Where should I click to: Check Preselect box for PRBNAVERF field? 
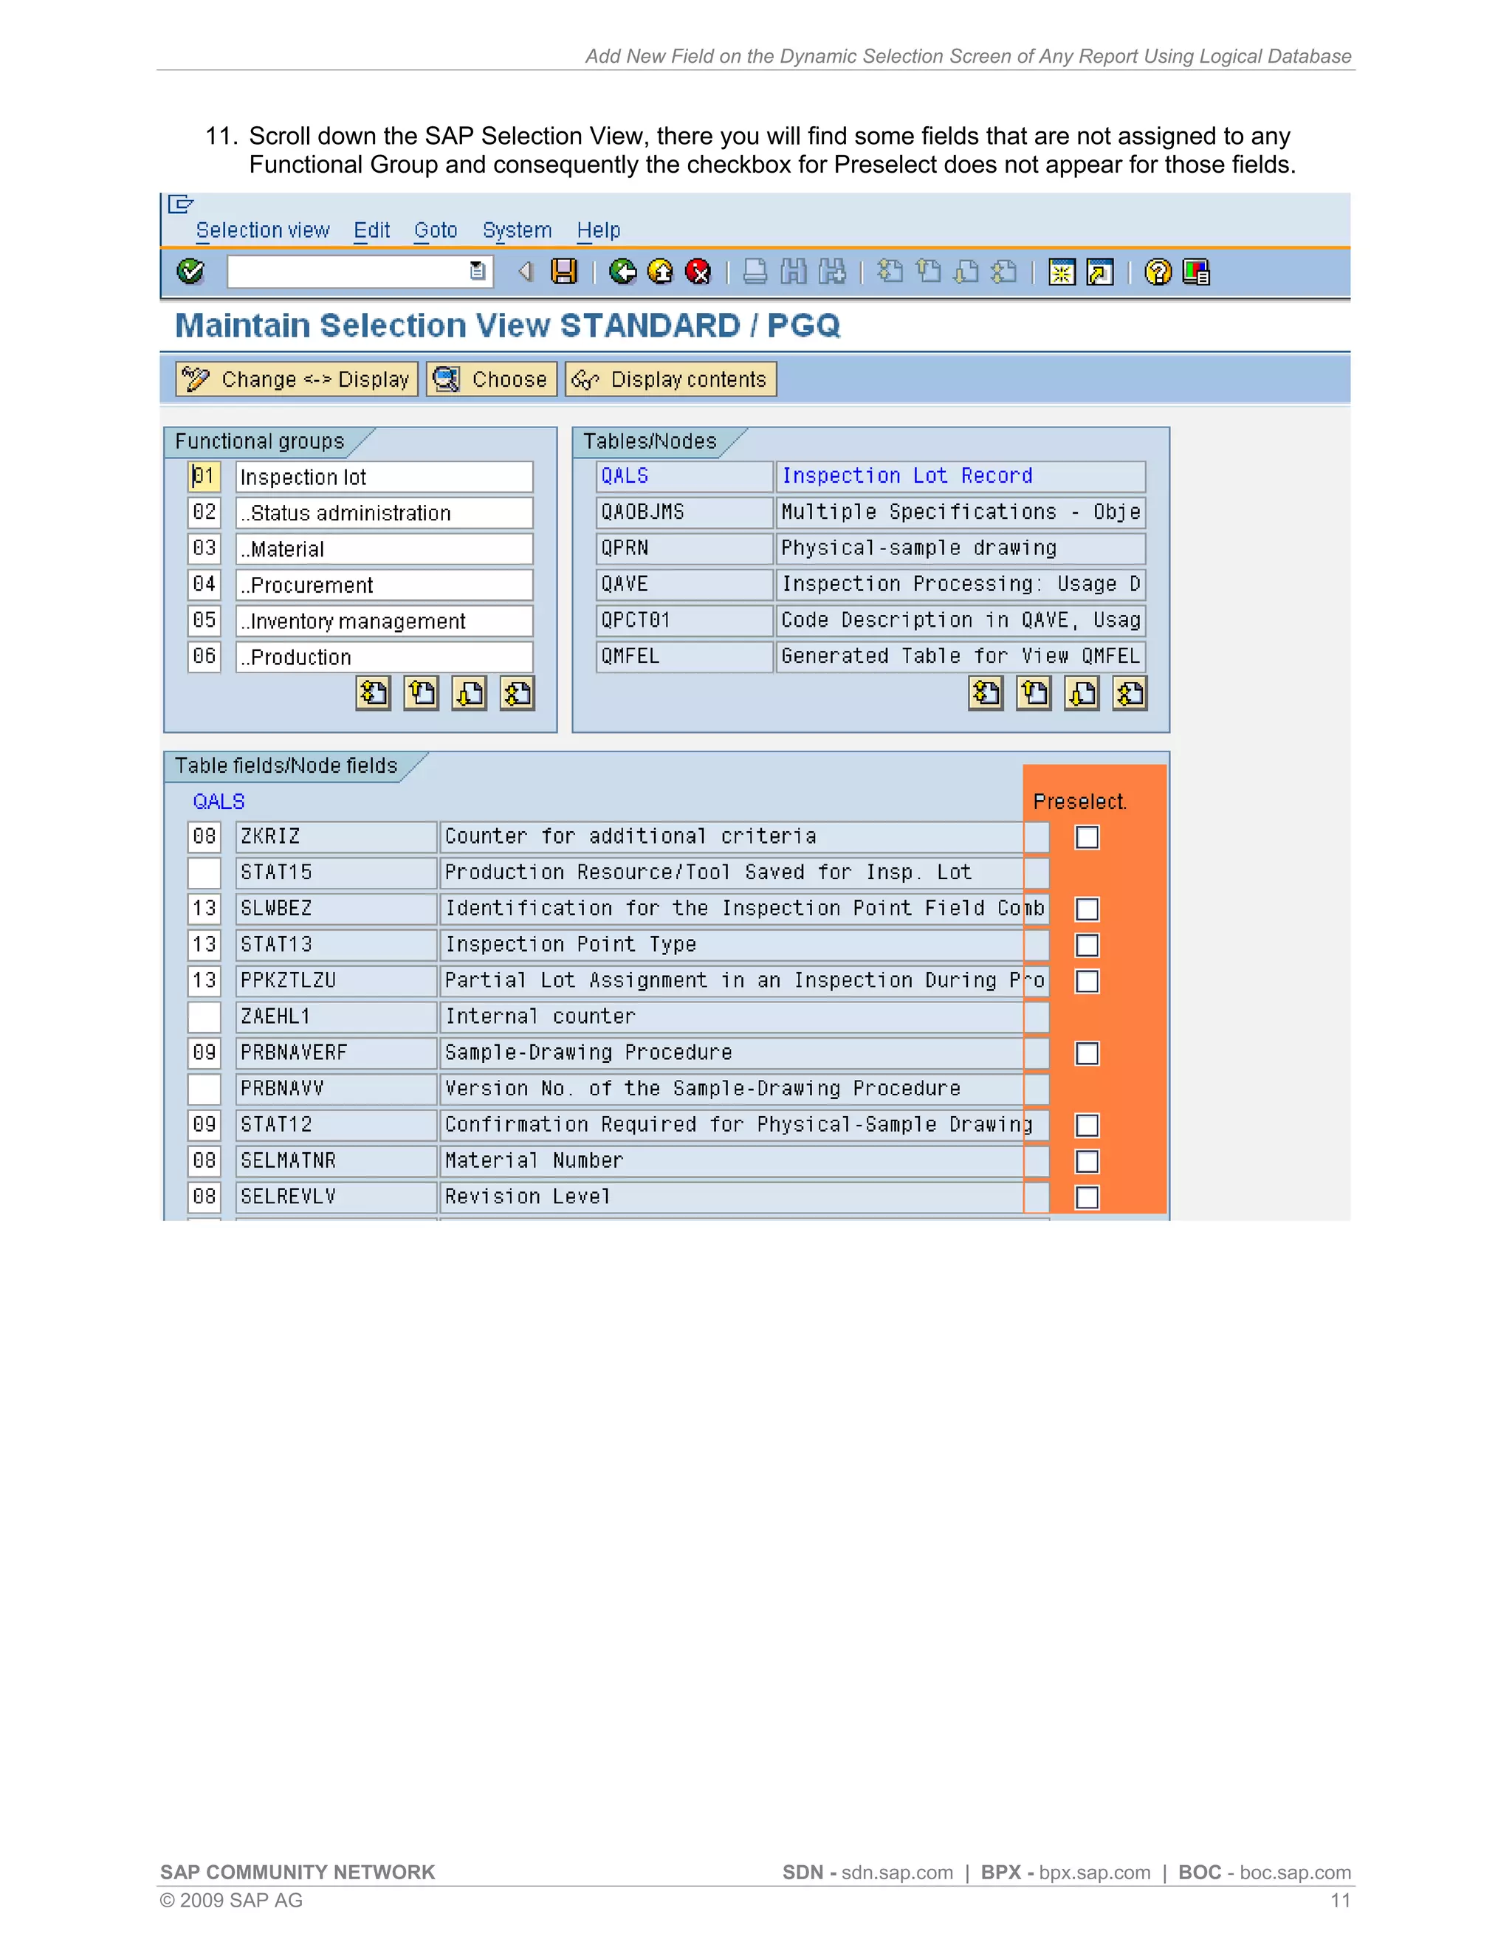click(1087, 1053)
